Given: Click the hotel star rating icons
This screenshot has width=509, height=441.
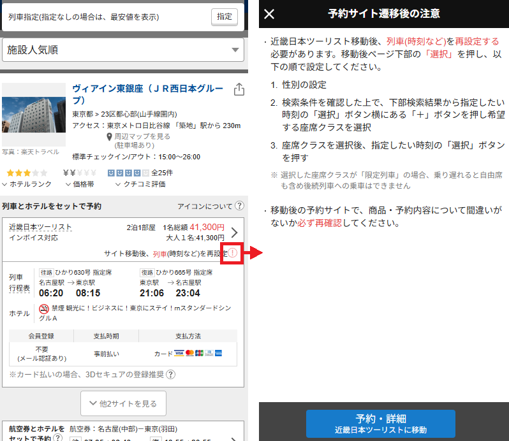Looking at the screenshot, I should point(26,173).
